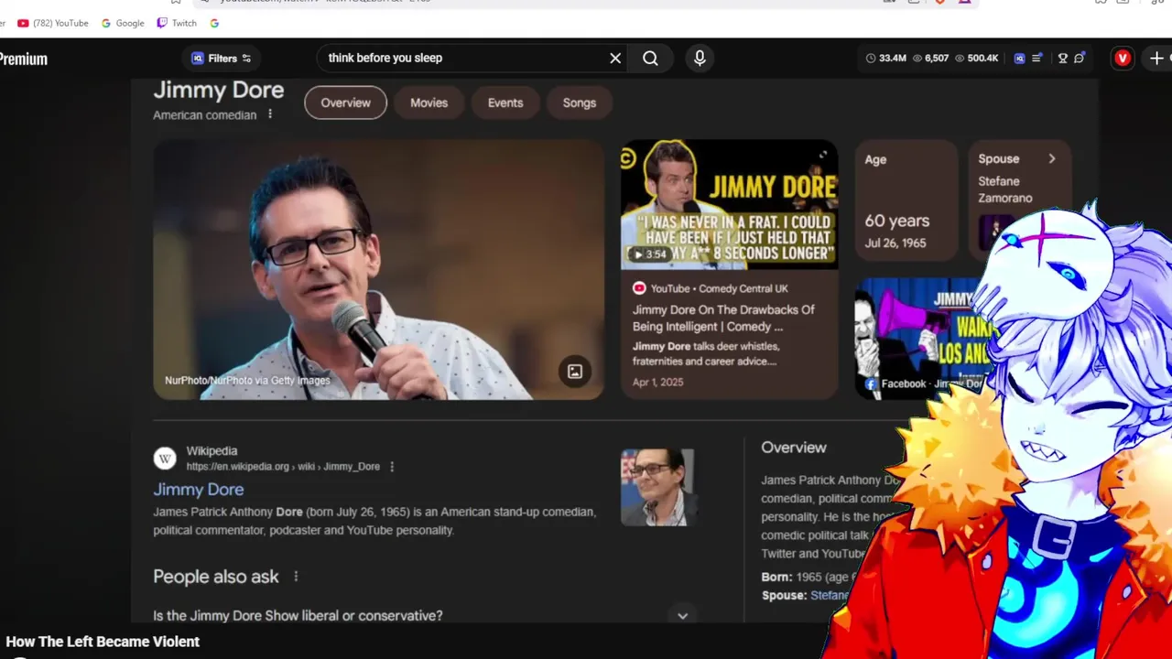Switch to the Movies tab
Image resolution: width=1172 pixels, height=659 pixels.
coord(429,103)
